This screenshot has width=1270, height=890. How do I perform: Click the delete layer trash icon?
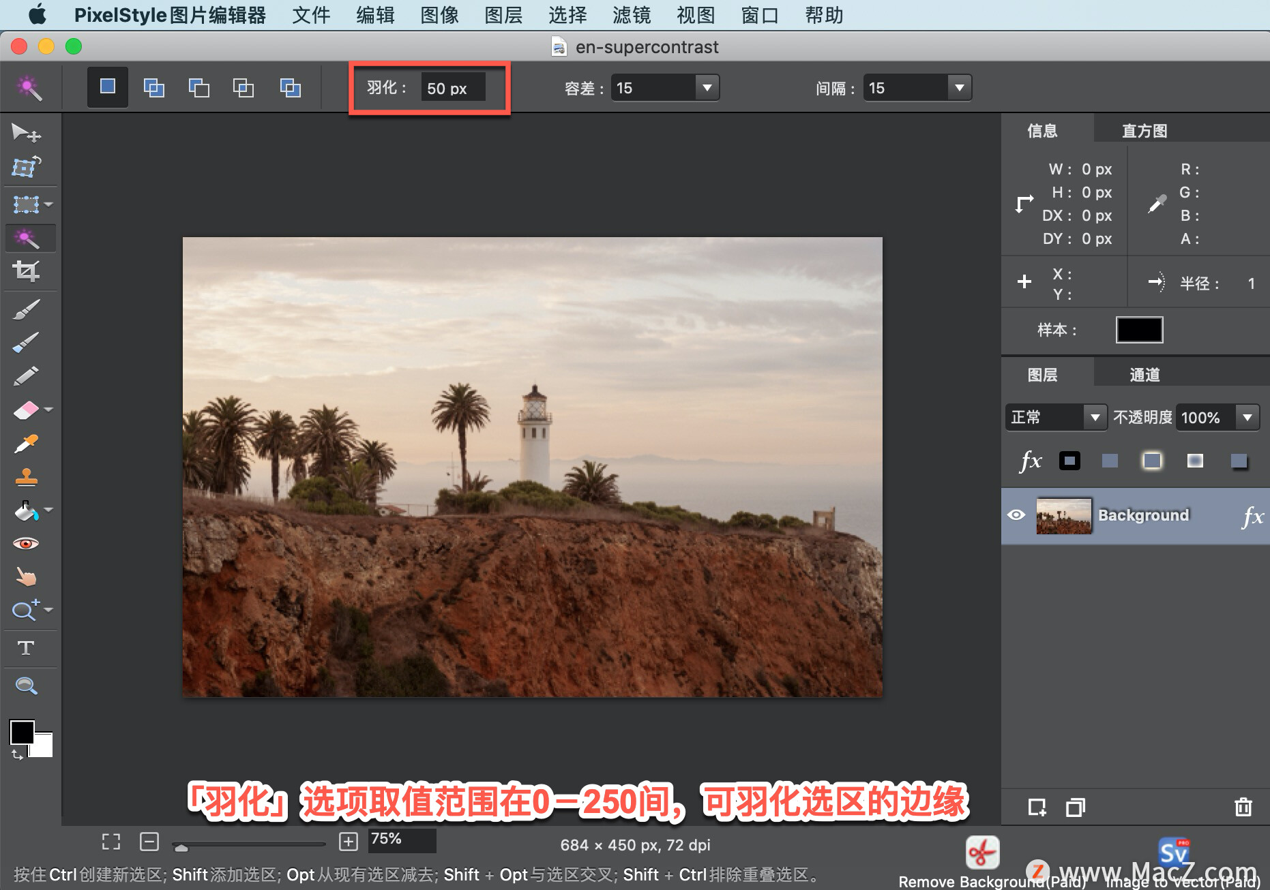pyautogui.click(x=1244, y=807)
